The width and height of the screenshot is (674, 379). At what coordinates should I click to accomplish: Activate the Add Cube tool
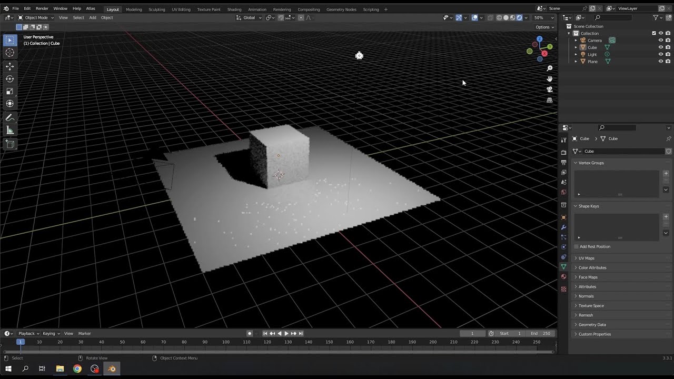click(x=10, y=144)
